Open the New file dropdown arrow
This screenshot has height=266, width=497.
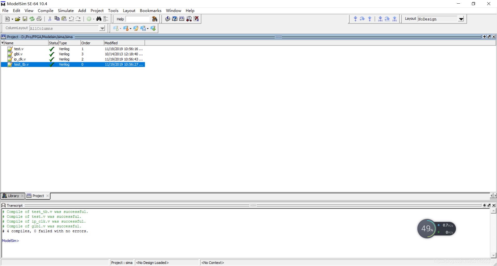[x=12, y=19]
